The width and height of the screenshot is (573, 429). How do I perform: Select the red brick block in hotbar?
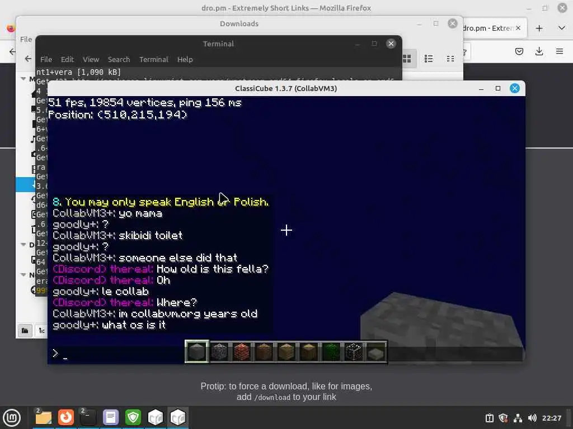tap(242, 352)
